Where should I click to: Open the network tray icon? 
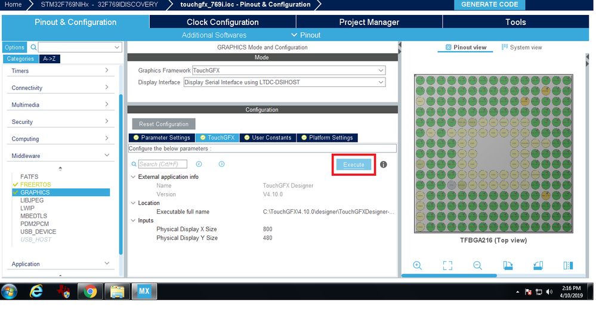(539, 291)
